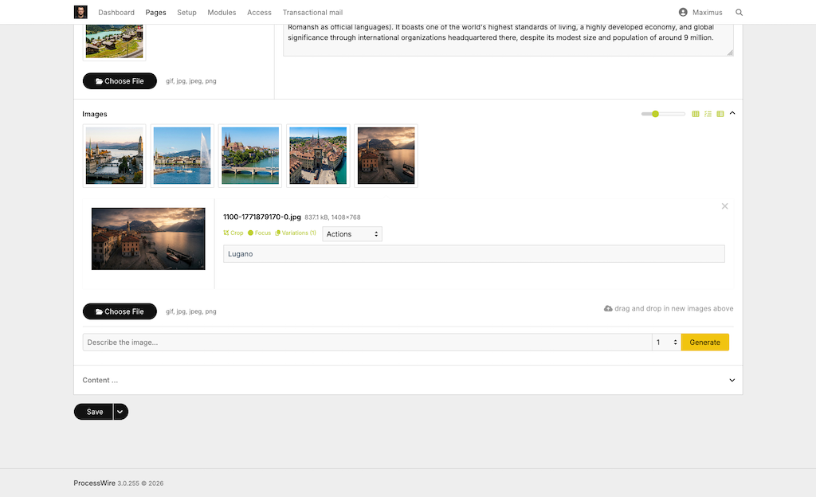Click the Save button
The width and height of the screenshot is (816, 497).
[94, 412]
